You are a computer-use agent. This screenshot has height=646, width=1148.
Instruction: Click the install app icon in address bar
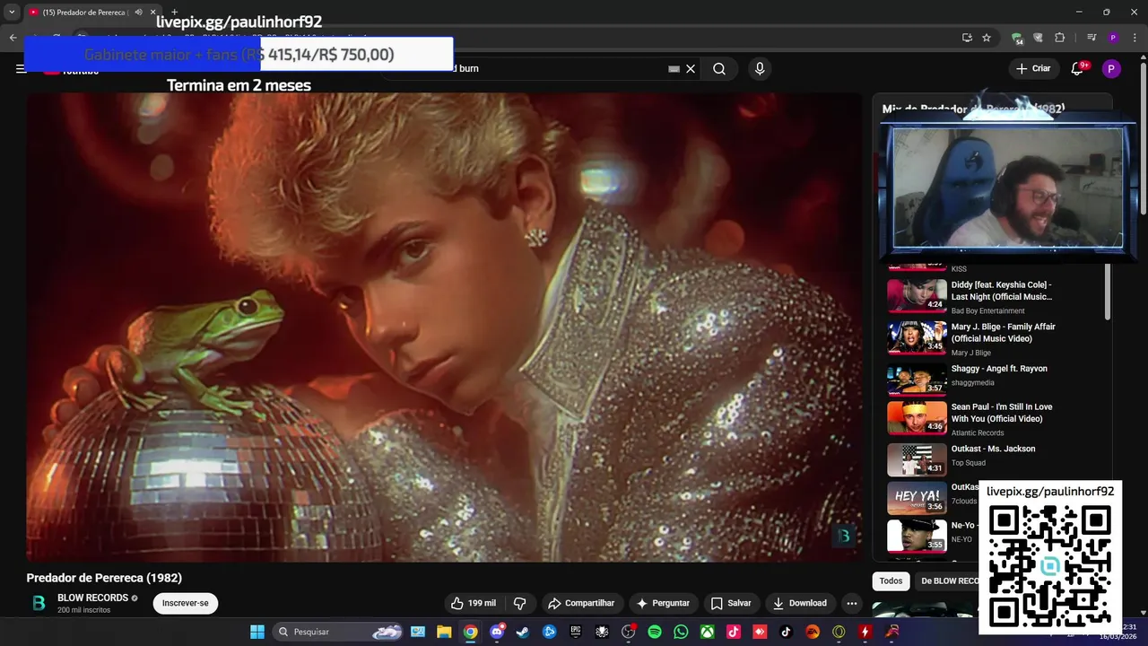click(967, 38)
